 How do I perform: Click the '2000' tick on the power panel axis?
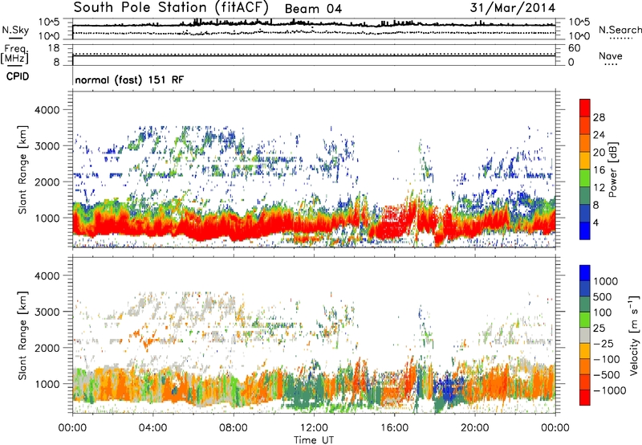[47, 182]
